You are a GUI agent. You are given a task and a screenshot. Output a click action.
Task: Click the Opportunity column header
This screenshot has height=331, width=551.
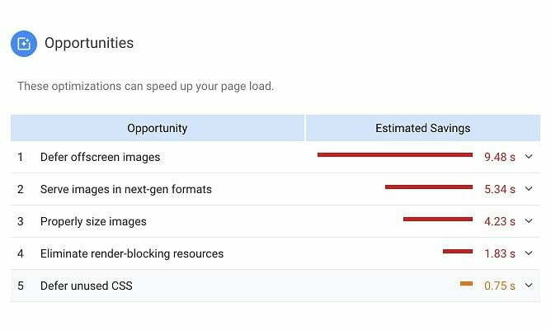[x=157, y=128]
